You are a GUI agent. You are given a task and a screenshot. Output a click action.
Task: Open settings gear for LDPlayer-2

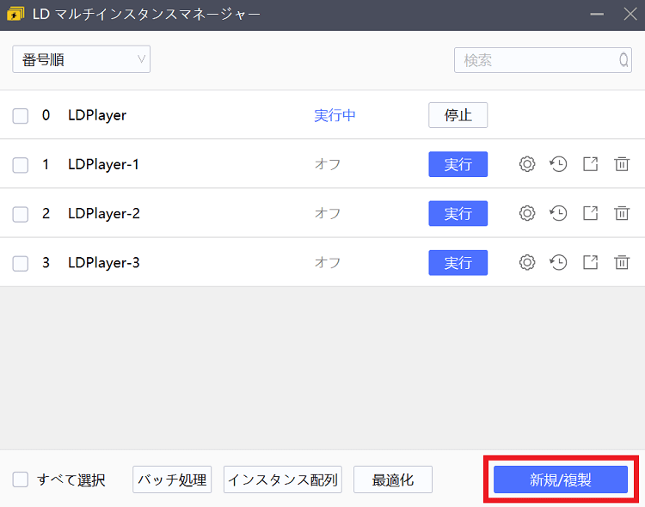pyautogui.click(x=527, y=213)
